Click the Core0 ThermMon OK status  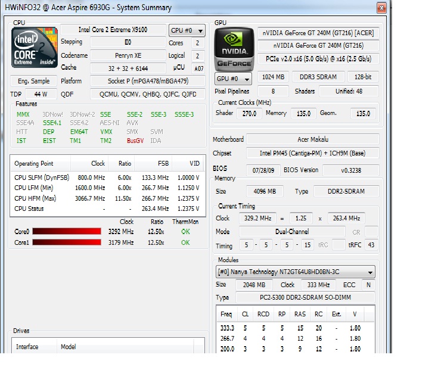[x=185, y=232]
